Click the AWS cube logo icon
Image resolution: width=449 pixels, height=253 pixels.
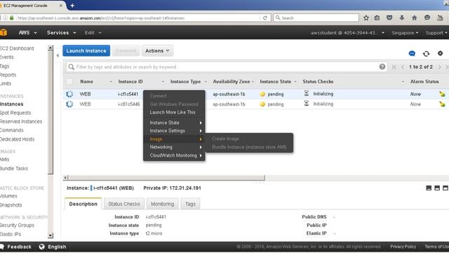(3, 32)
